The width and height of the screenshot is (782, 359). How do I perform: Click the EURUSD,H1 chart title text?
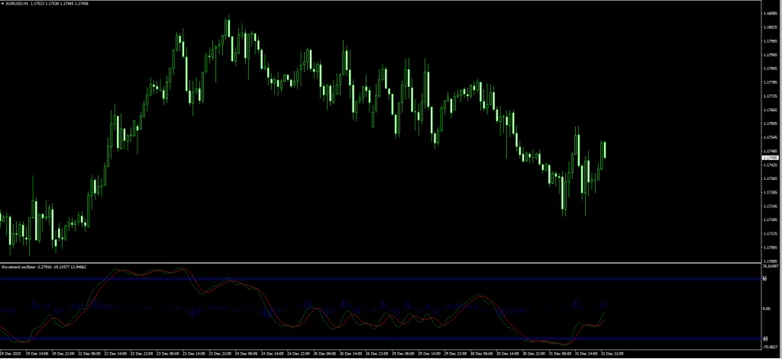[x=18, y=4]
